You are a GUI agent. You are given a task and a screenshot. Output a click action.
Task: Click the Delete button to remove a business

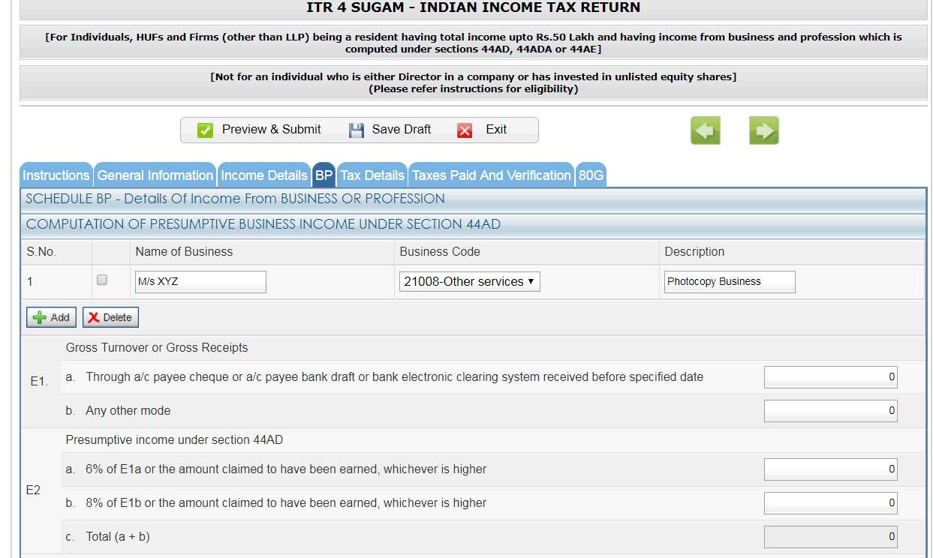[110, 316]
